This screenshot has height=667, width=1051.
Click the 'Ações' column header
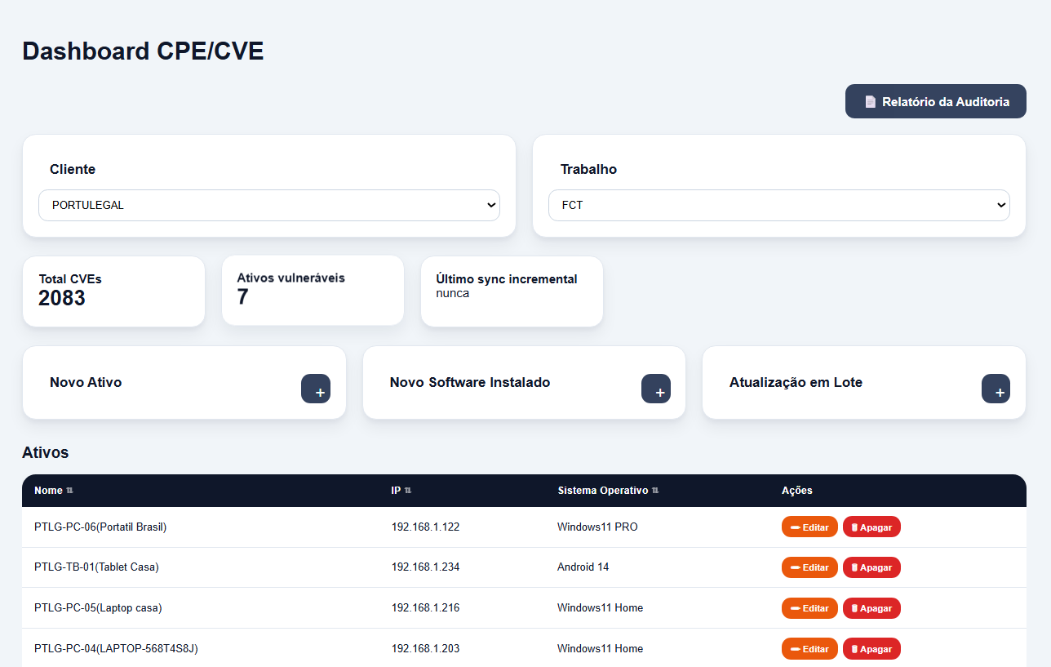[797, 491]
